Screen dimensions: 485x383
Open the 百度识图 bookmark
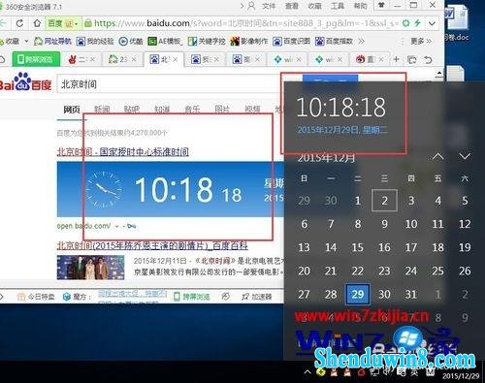(291, 41)
